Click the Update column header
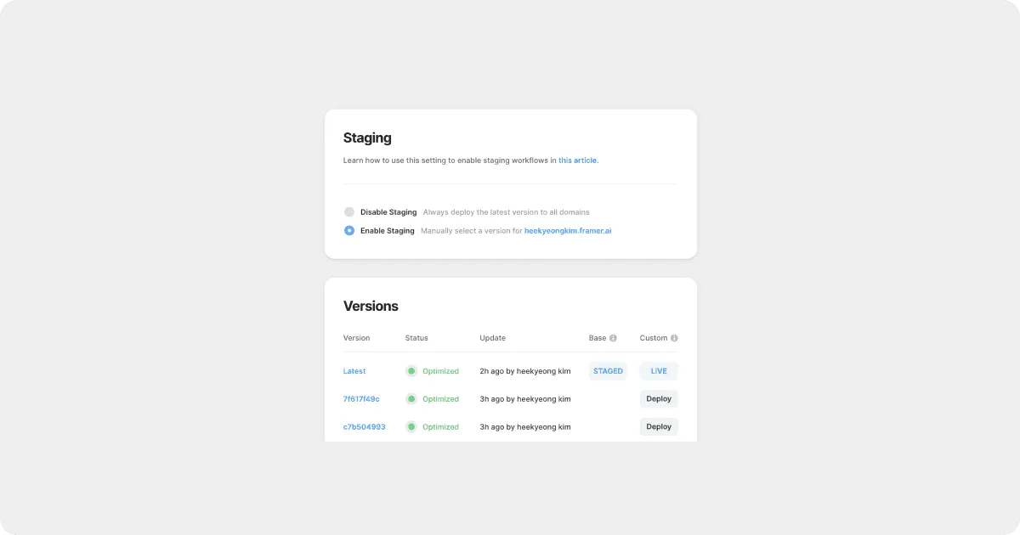The image size is (1020, 535). (492, 338)
